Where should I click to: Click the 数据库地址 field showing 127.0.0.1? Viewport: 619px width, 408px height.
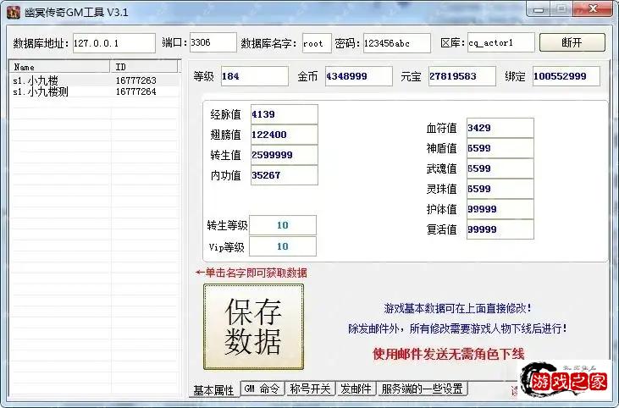[x=114, y=43]
